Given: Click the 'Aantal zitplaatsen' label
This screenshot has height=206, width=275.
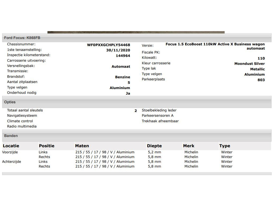Looking at the screenshot, I should click(22, 82).
